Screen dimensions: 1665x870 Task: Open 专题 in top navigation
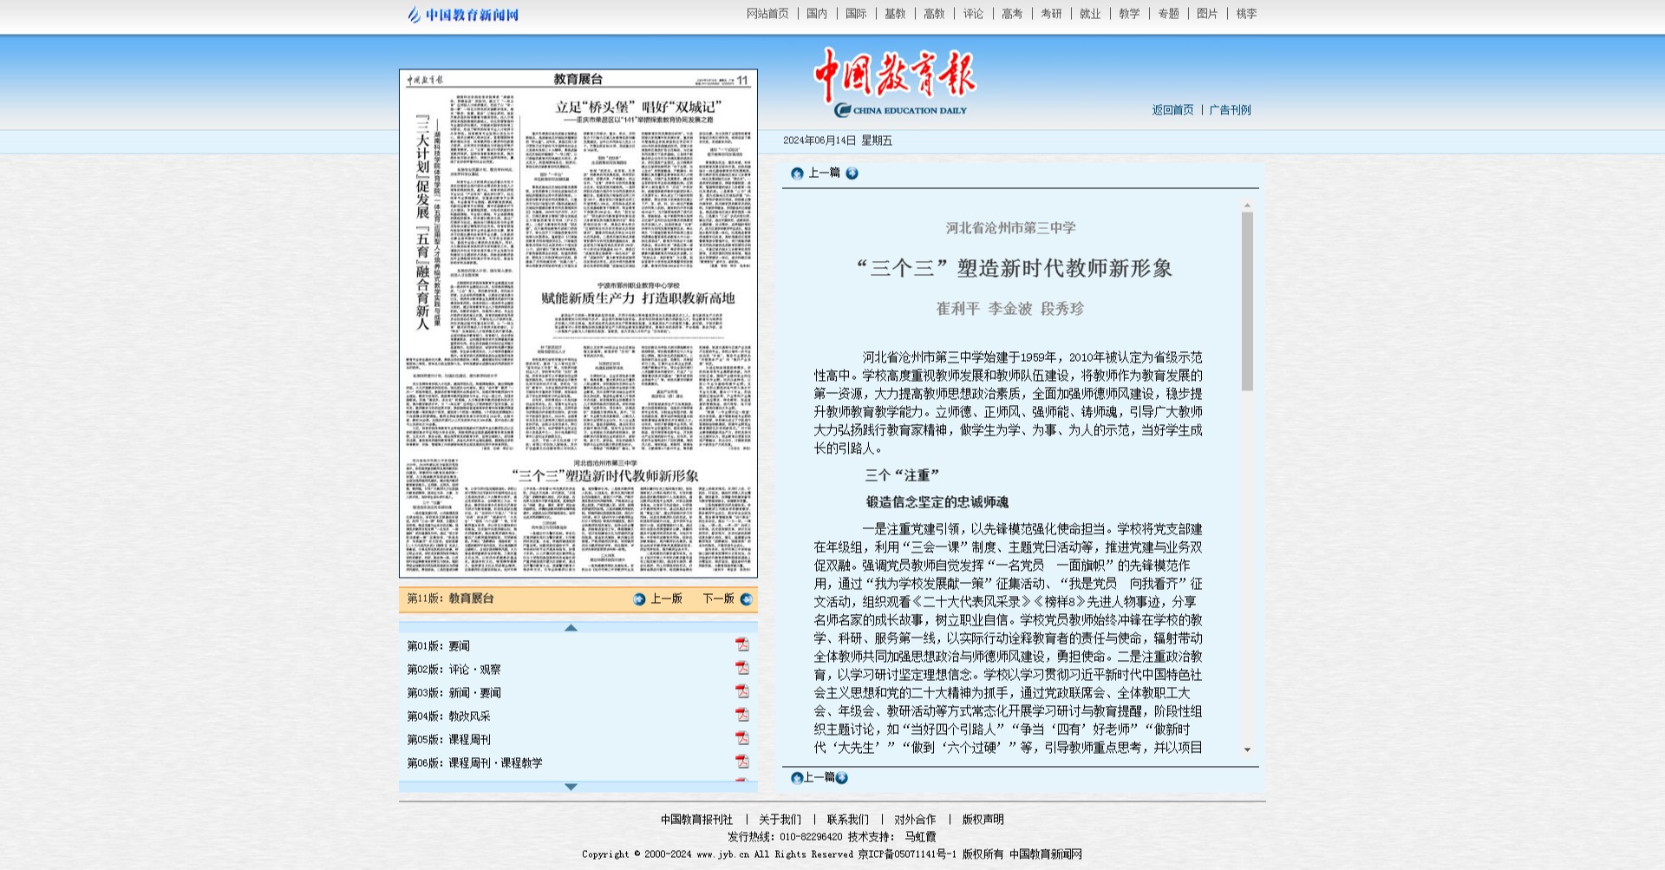1168,14
